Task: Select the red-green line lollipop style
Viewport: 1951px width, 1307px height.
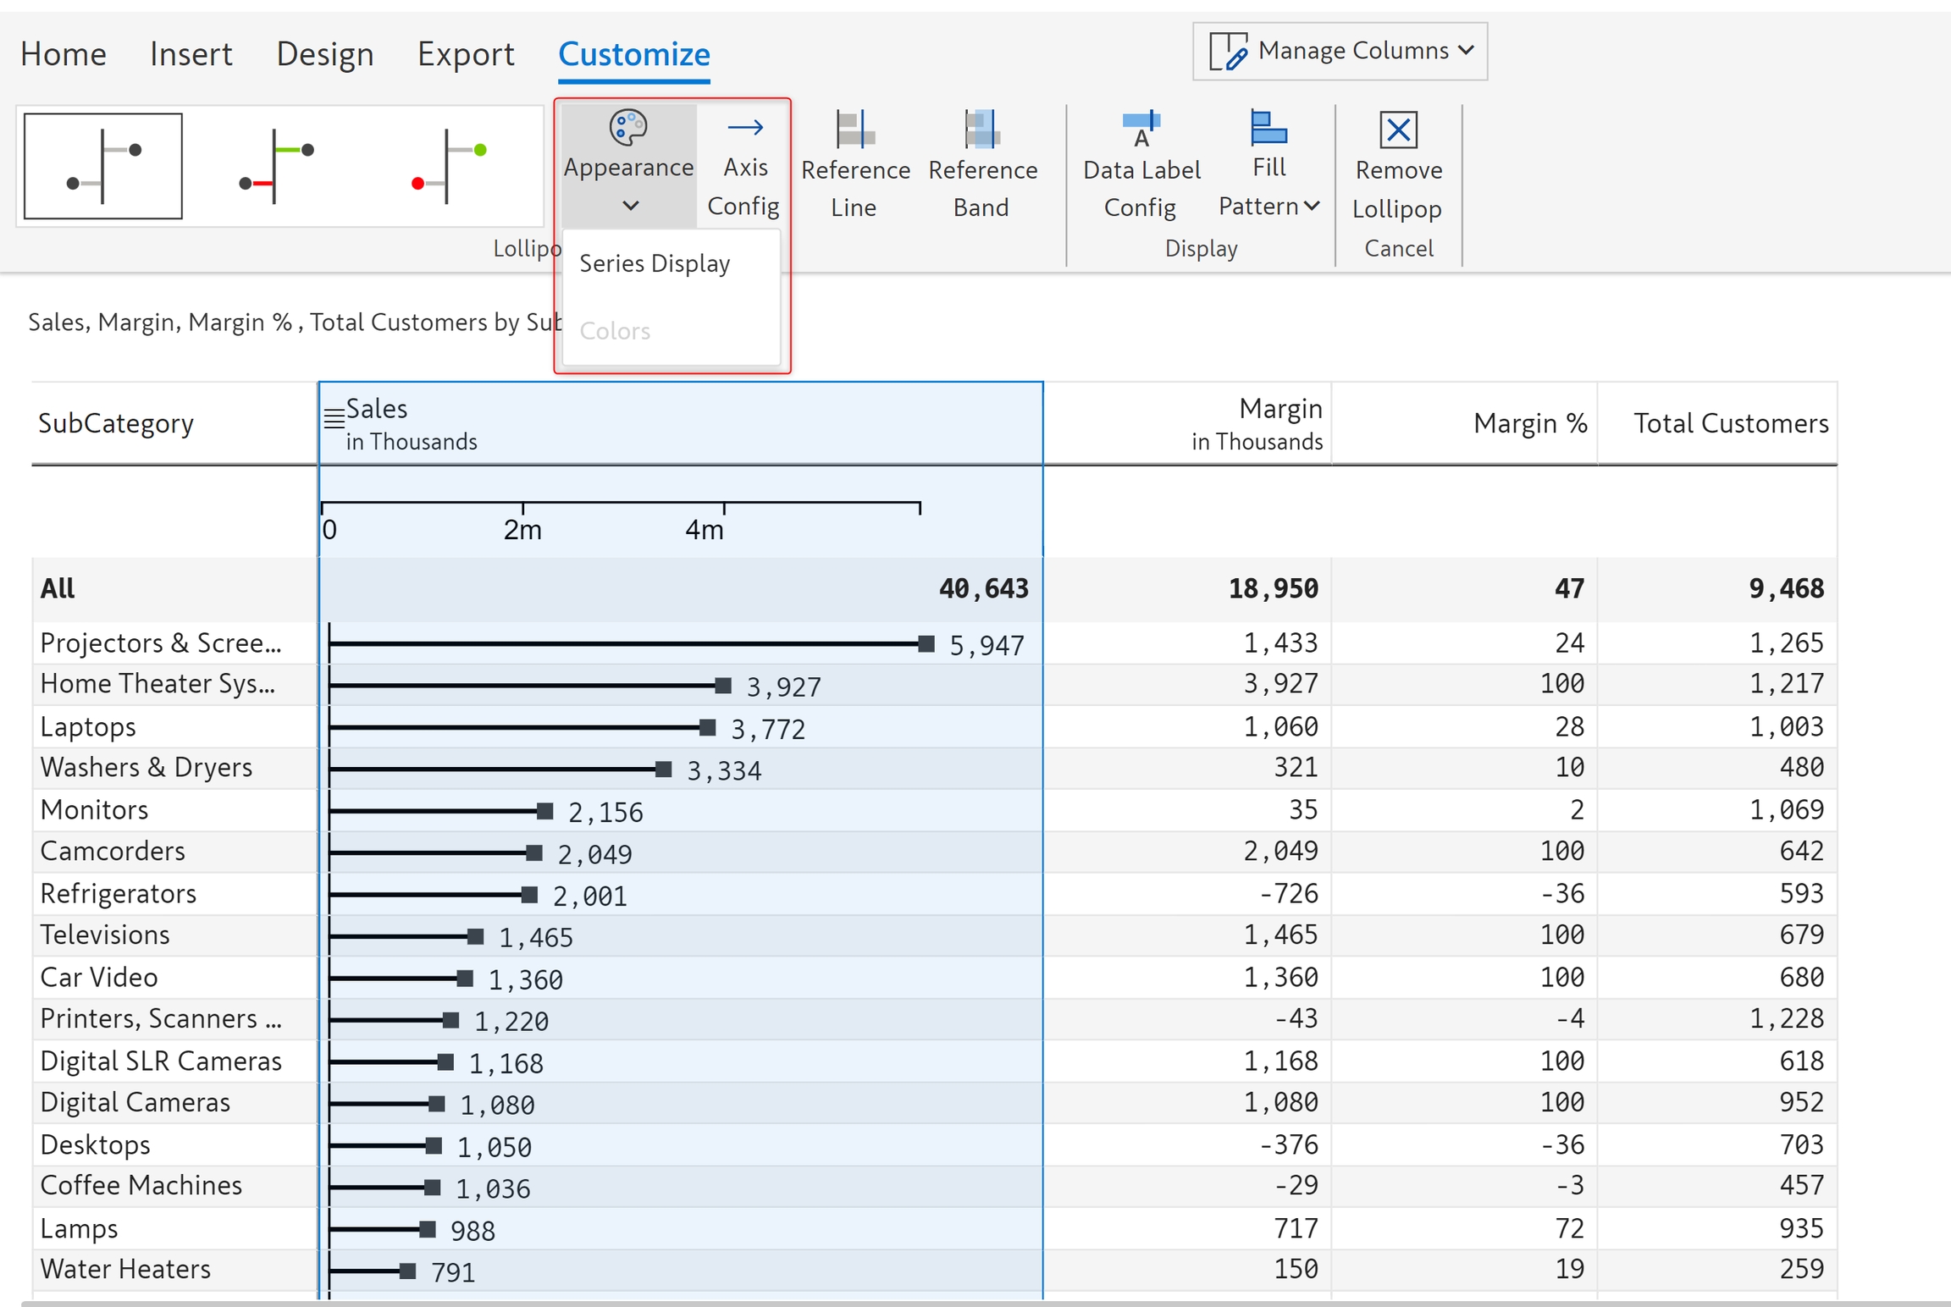Action: tap(277, 166)
